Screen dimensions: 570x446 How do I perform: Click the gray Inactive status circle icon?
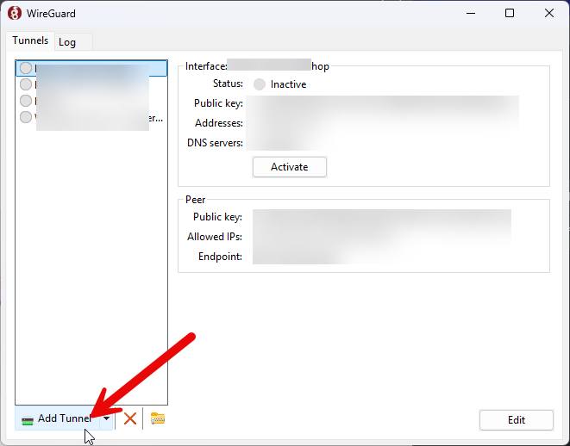tap(260, 84)
